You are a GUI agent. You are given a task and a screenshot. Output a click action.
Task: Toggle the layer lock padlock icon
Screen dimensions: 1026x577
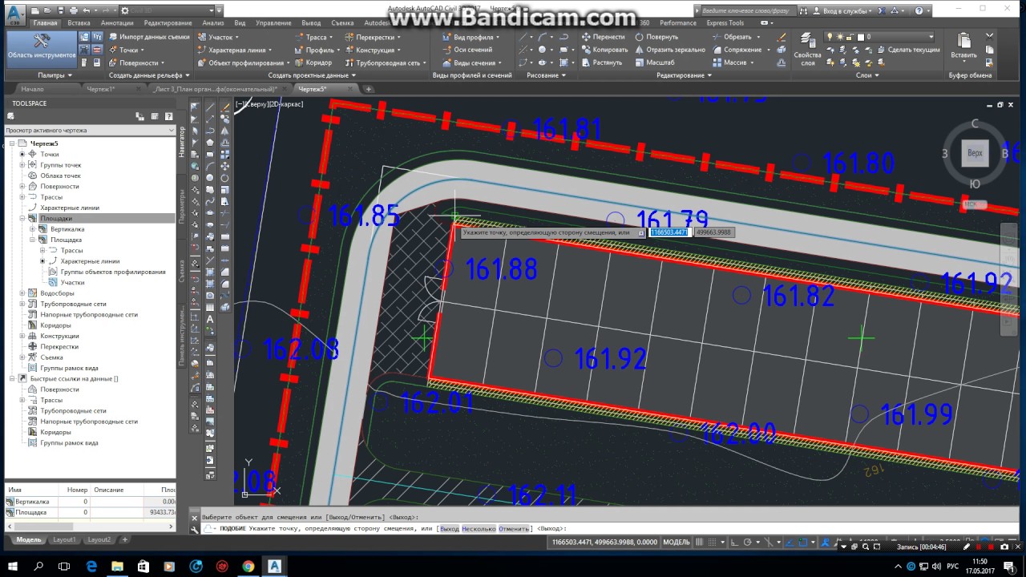pos(850,37)
